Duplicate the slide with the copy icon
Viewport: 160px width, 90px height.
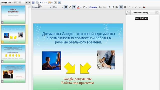pyautogui.click(x=17, y=2)
